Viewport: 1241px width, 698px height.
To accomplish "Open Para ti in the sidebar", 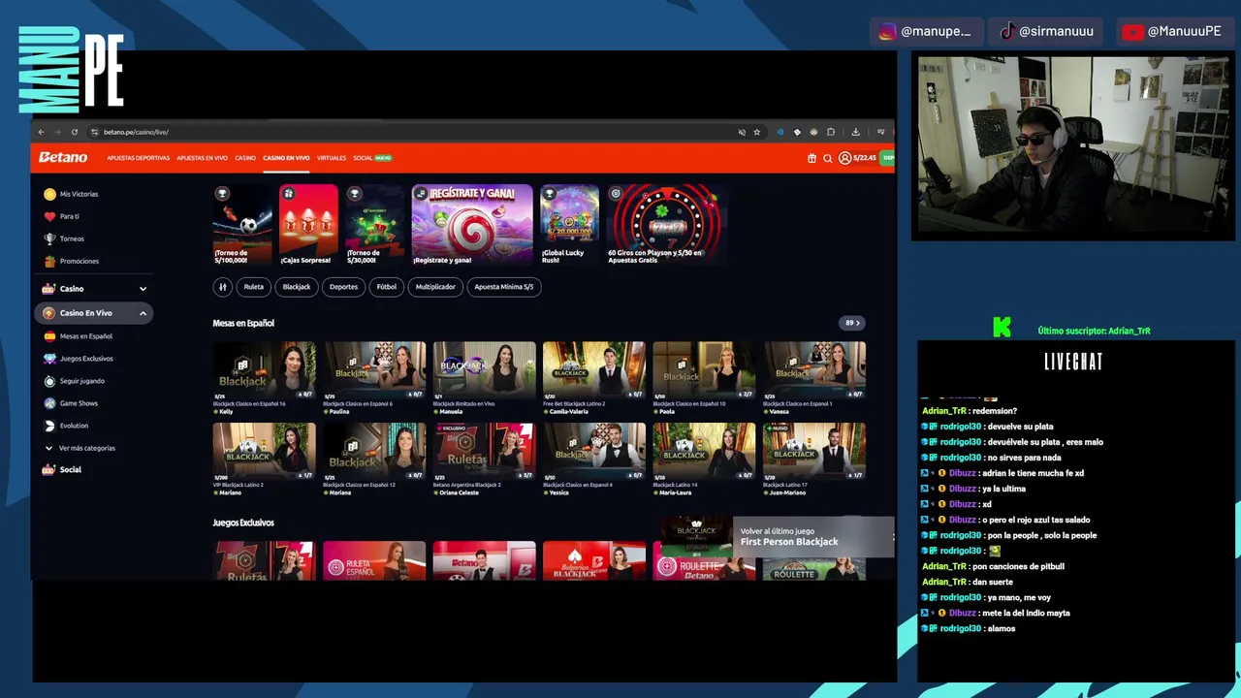I will pos(70,216).
